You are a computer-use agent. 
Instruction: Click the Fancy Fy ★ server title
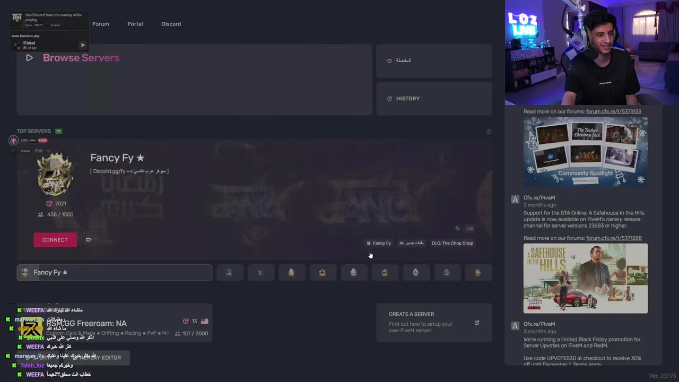click(x=117, y=158)
